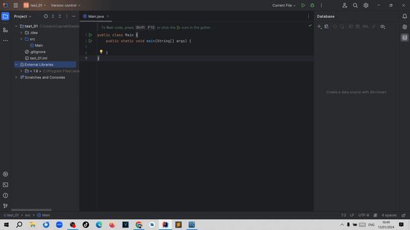Viewport: 410px width, 230px height.
Task: Open the inspections checkmark widget
Action: tap(310, 26)
